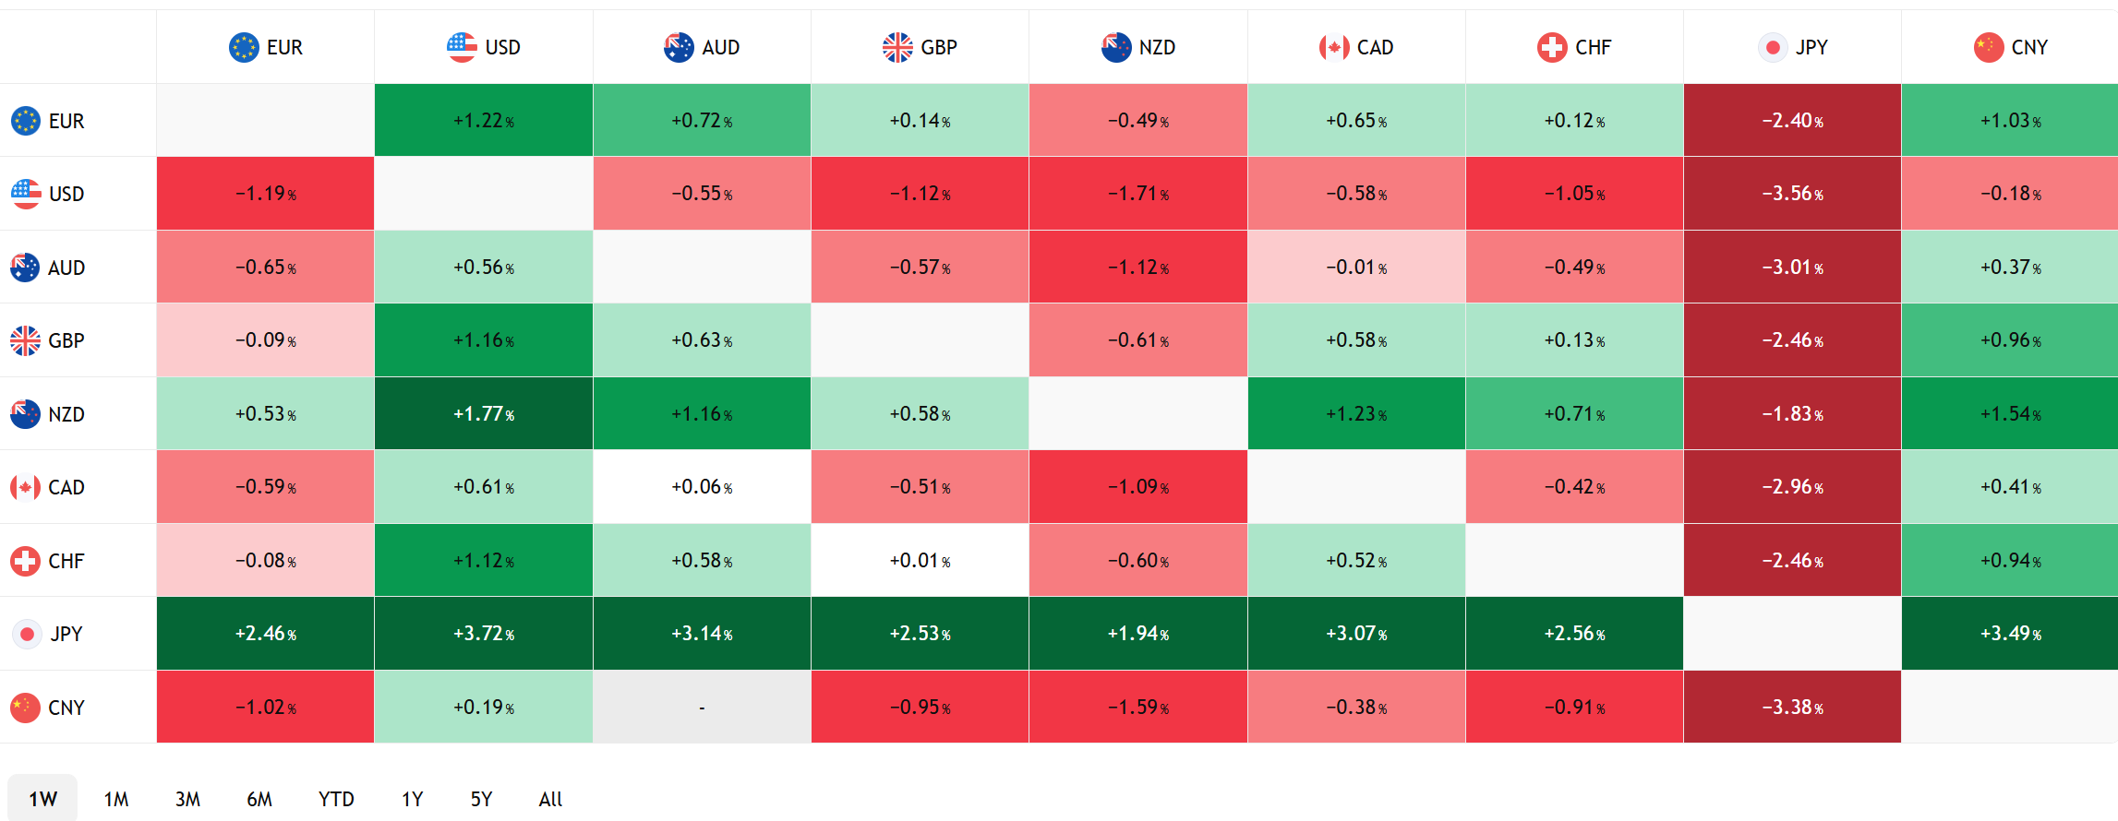Image resolution: width=2118 pixels, height=821 pixels.
Task: Click the CAD flag icon in left row labels
Action: pos(25,487)
